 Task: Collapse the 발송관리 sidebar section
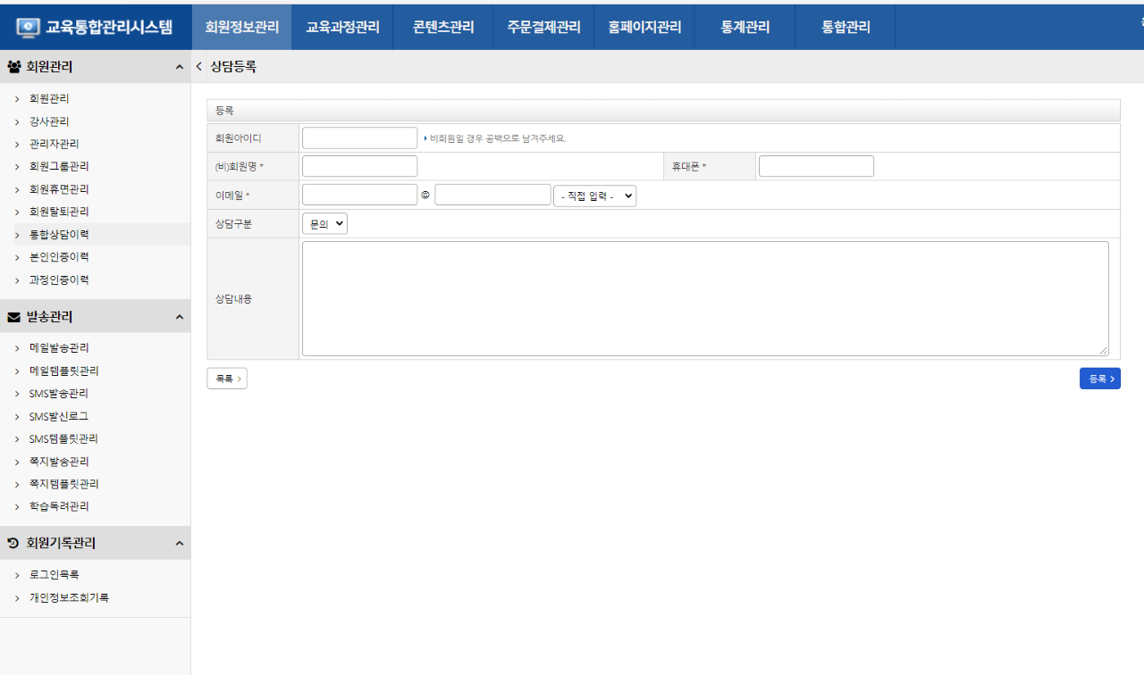point(179,317)
